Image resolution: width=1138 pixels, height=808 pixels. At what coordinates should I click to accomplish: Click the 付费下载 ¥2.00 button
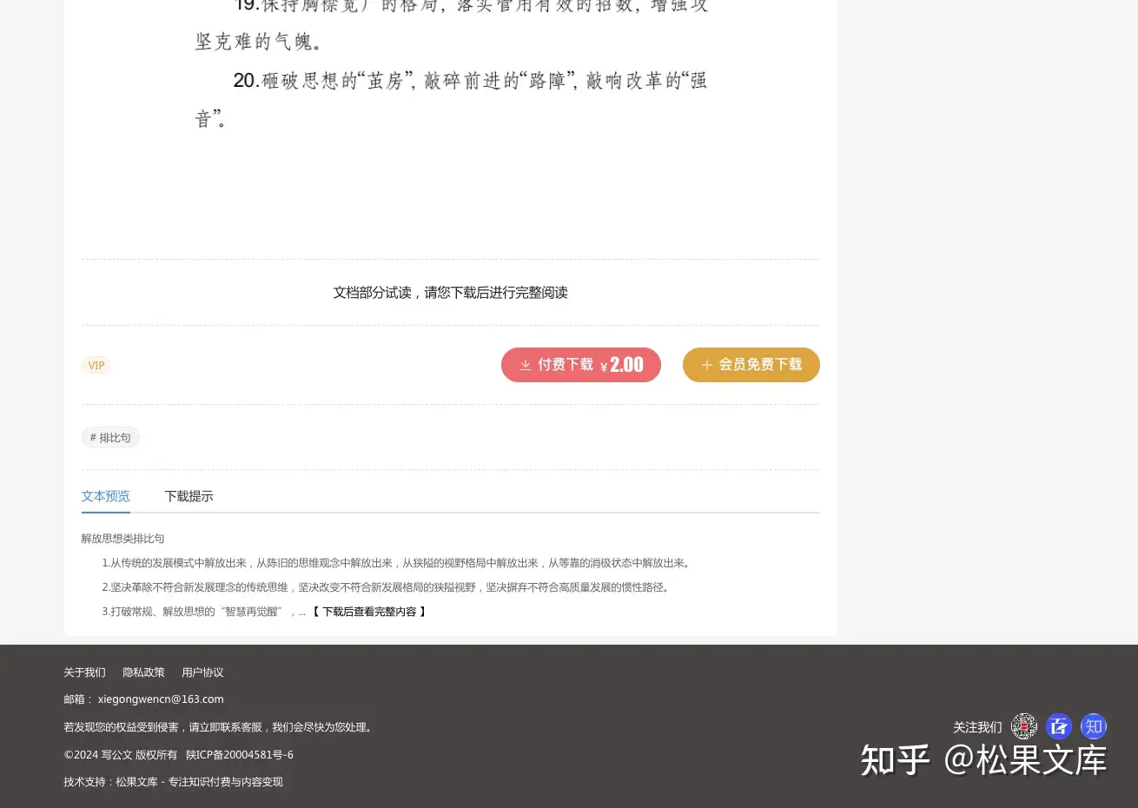coord(581,365)
